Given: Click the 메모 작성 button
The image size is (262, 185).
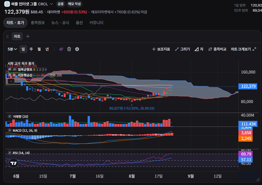Looking at the screenshot, I should pos(74,4).
